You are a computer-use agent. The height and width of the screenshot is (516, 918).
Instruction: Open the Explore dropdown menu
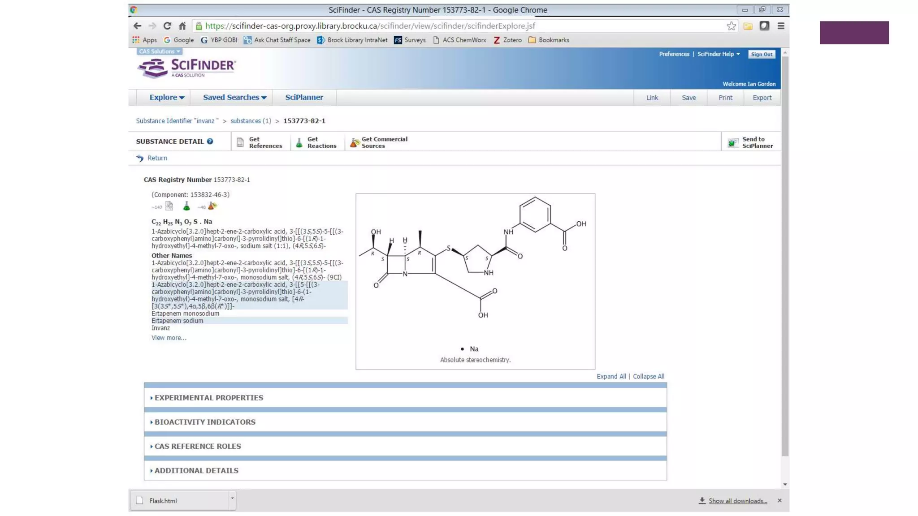166,97
